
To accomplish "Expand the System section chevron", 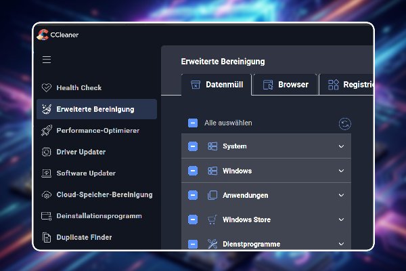I will tap(341, 146).
